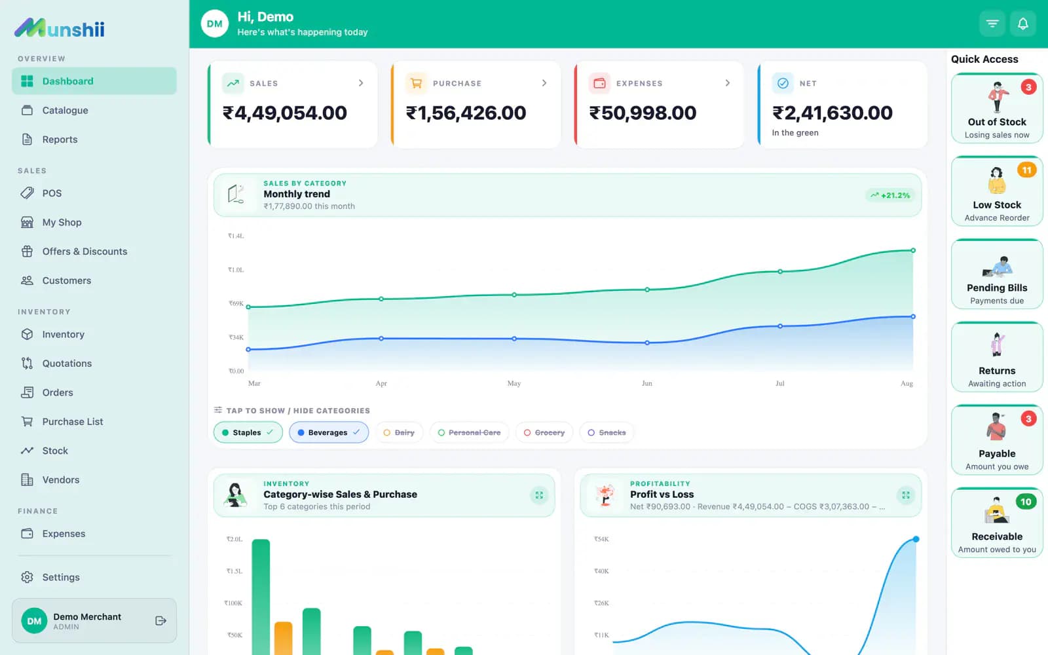Viewport: 1048px width, 655px height.
Task: Open Reports in the sidebar
Action: click(94, 140)
